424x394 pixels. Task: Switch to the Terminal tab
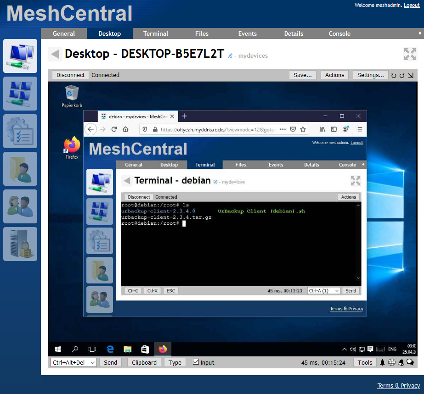click(x=155, y=33)
